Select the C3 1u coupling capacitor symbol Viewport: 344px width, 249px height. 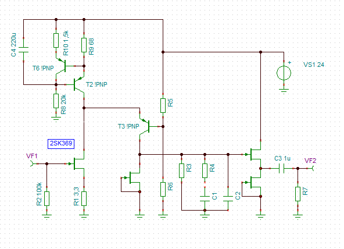[x=281, y=168]
